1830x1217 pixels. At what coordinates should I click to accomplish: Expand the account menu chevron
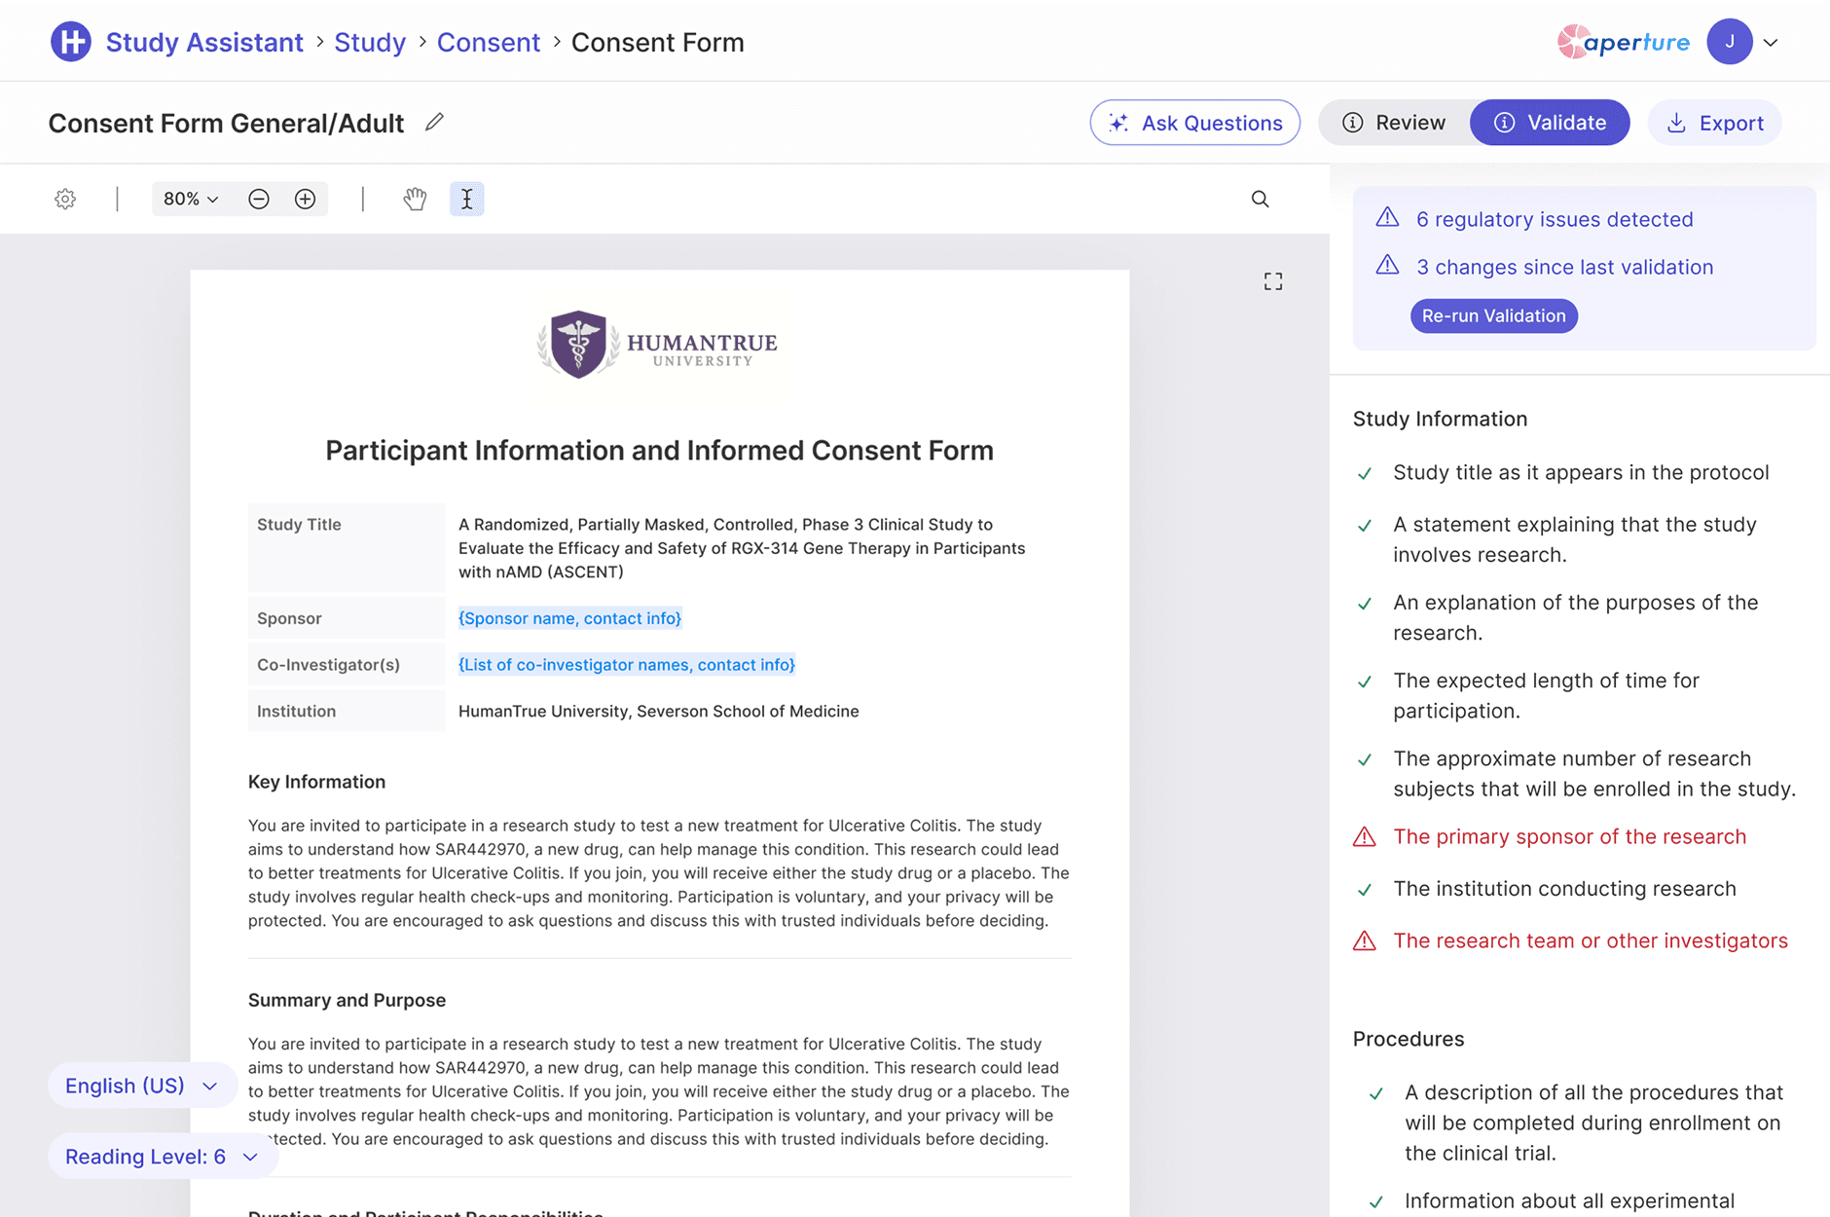coord(1771,43)
